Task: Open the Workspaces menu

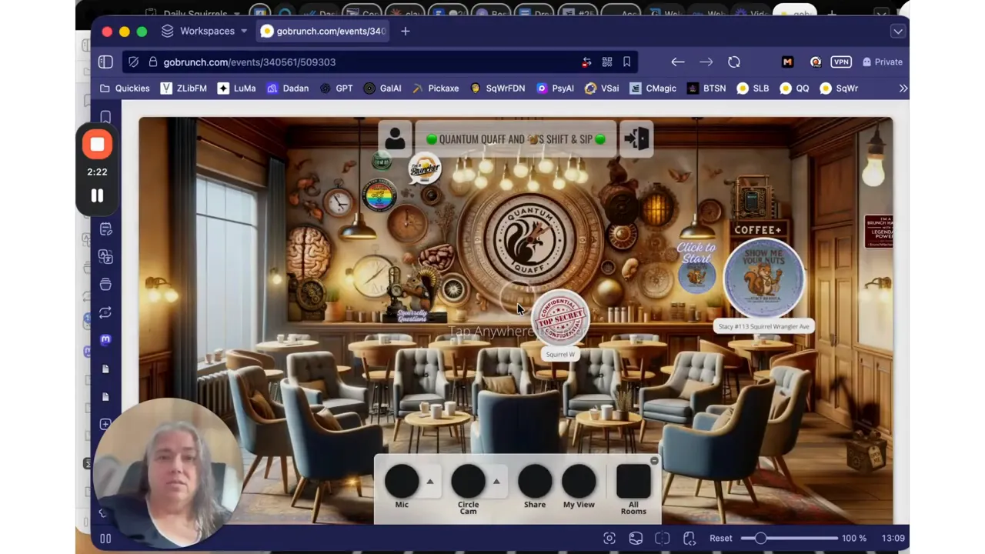Action: click(207, 31)
